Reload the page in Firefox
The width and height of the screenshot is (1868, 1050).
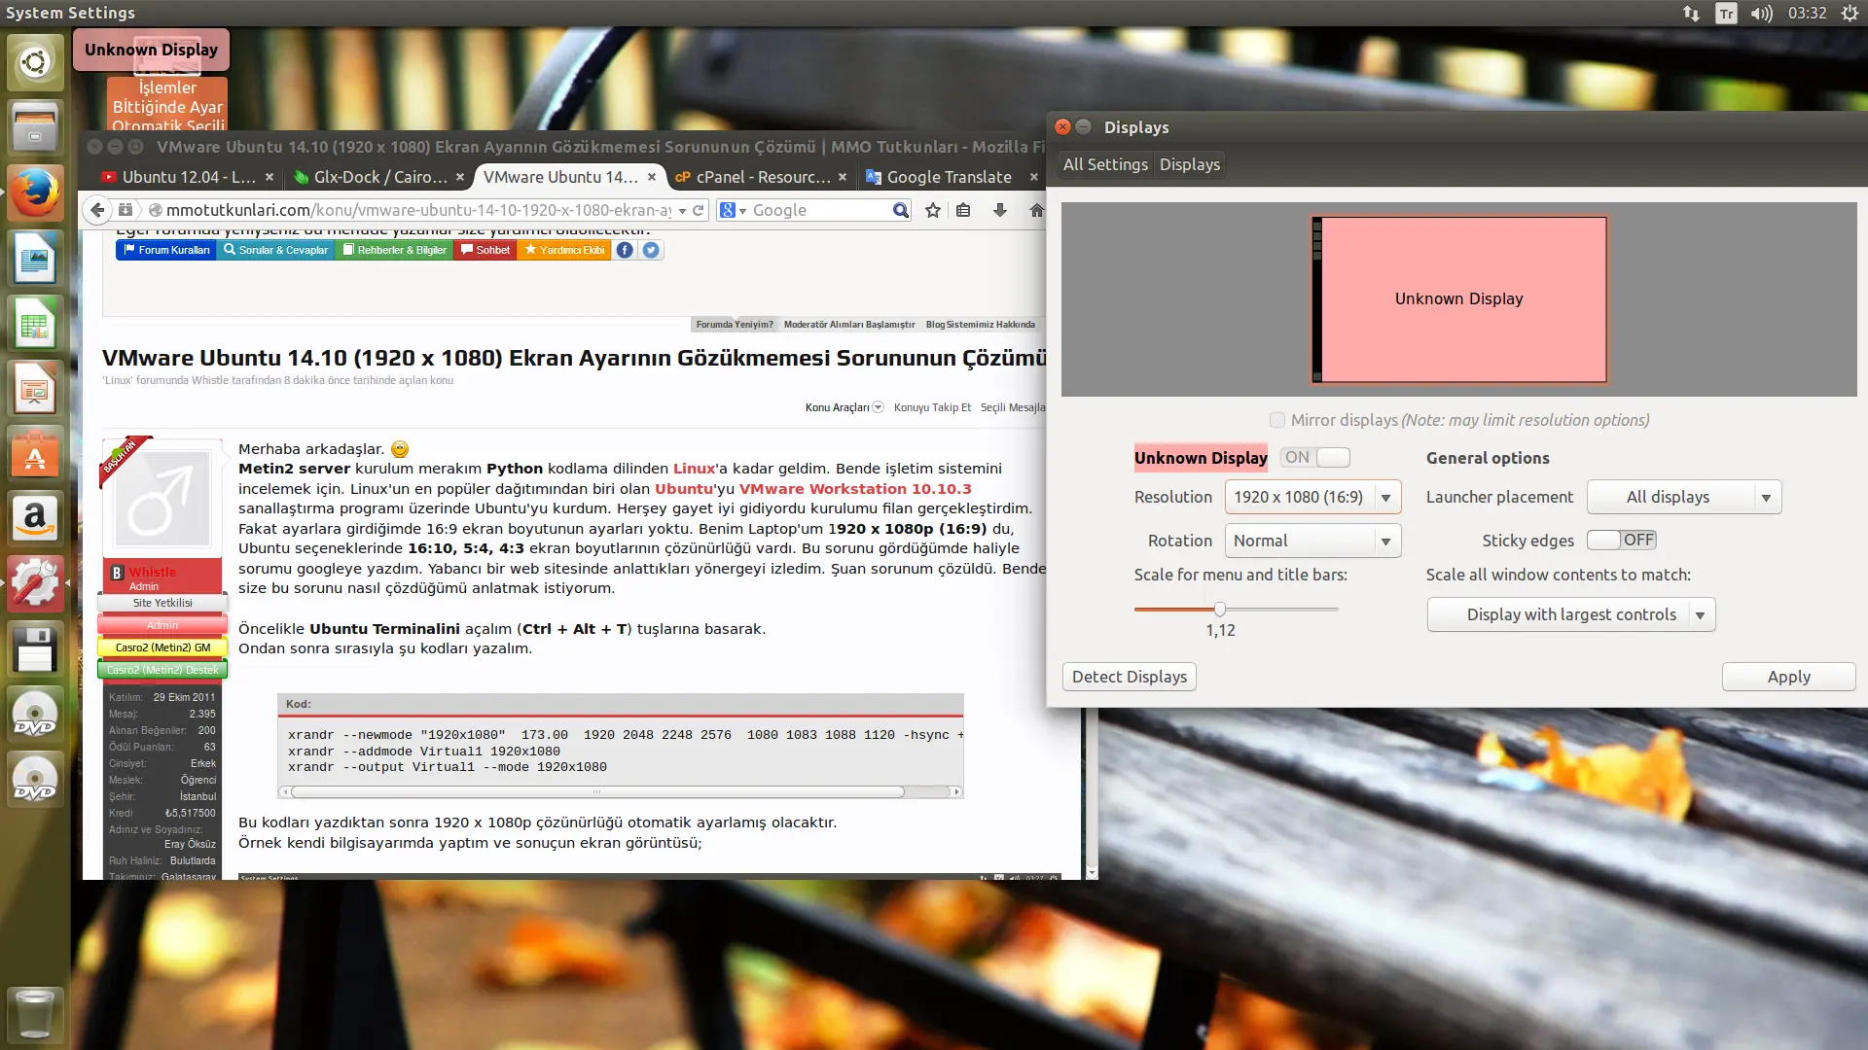point(698,210)
